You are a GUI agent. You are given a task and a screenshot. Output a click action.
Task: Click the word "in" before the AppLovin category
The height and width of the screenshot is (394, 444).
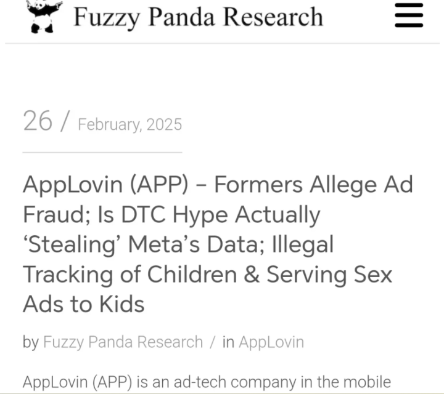click(228, 342)
